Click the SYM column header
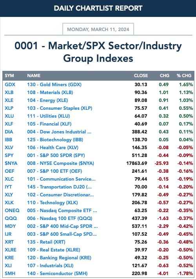The height and width of the screenshot is (279, 196). click(9, 76)
